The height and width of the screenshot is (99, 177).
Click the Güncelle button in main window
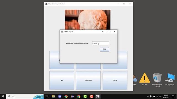[88, 80]
